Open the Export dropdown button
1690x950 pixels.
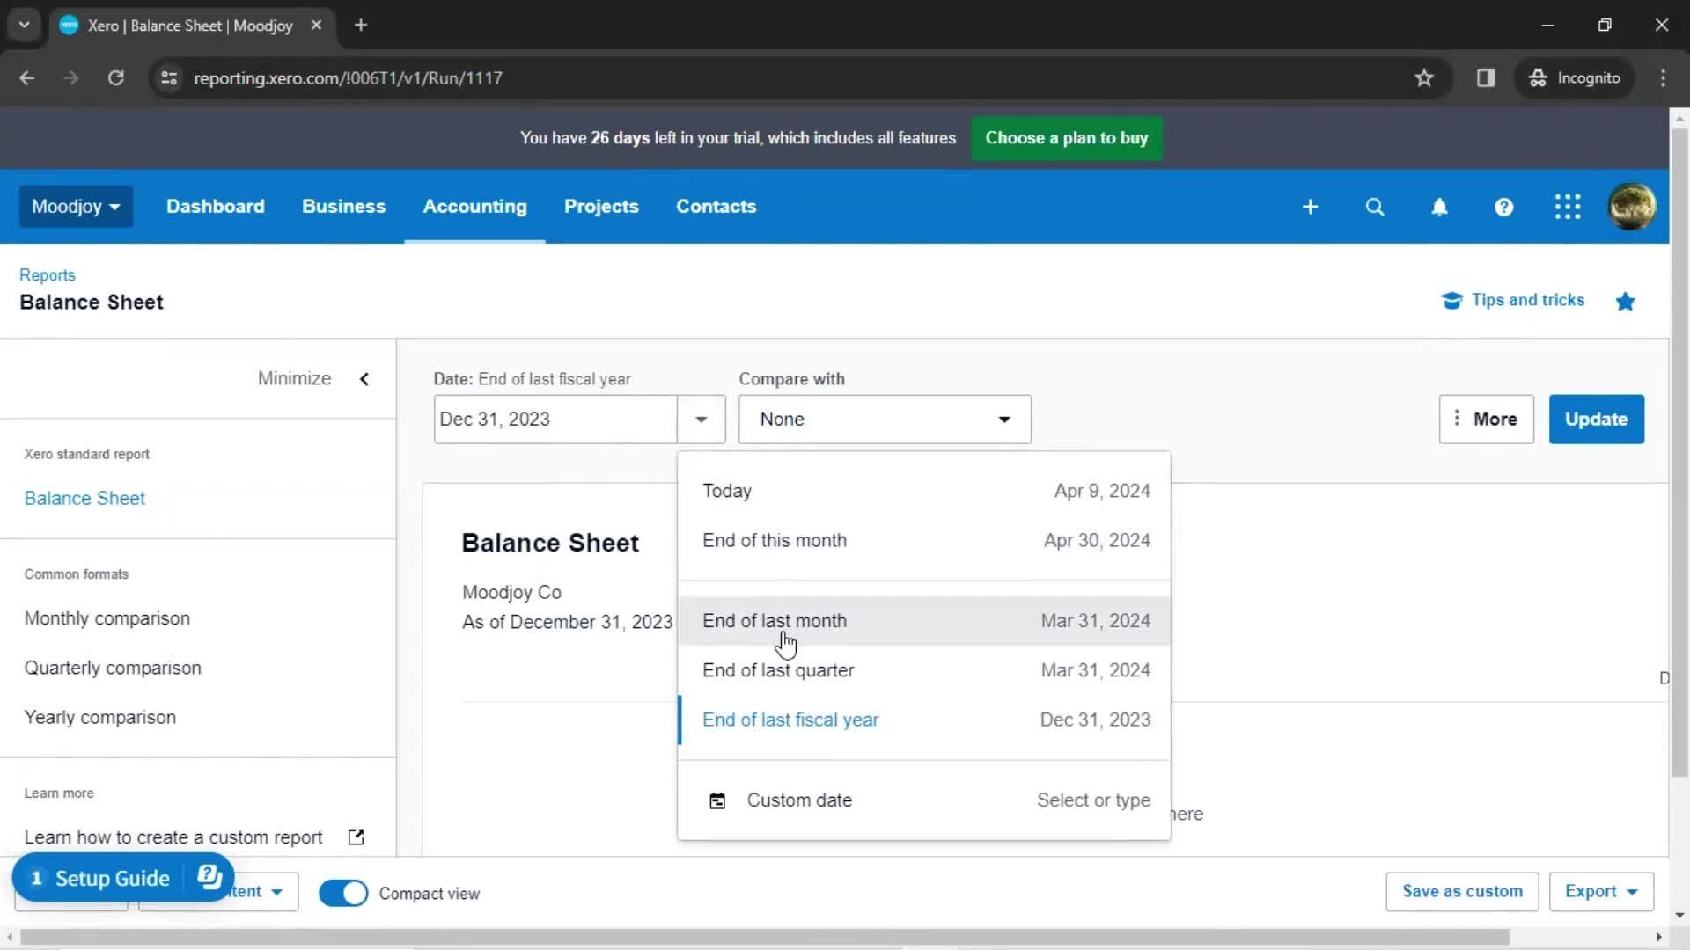1601,891
